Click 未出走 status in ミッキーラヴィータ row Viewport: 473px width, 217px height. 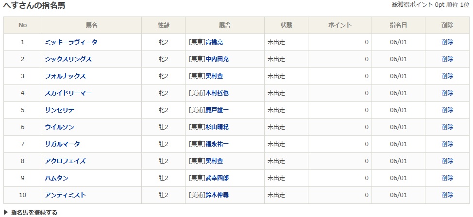point(276,42)
